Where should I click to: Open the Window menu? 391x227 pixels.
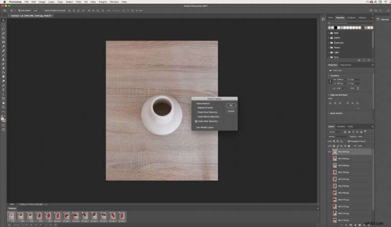(x=114, y=2)
